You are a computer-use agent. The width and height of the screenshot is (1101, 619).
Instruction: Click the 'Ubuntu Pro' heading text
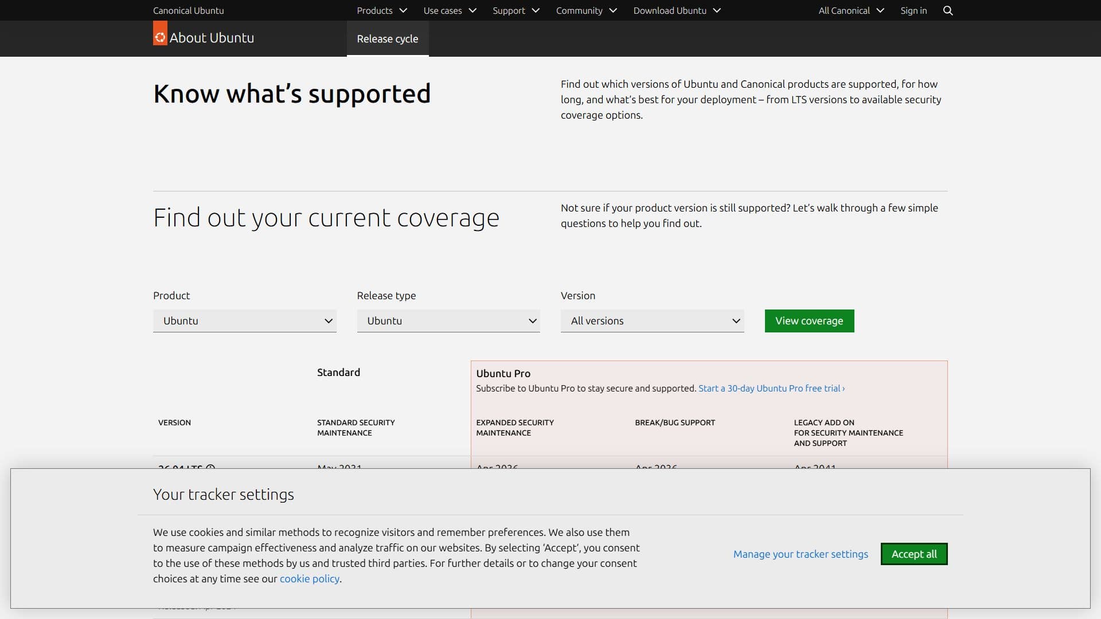[x=503, y=373]
